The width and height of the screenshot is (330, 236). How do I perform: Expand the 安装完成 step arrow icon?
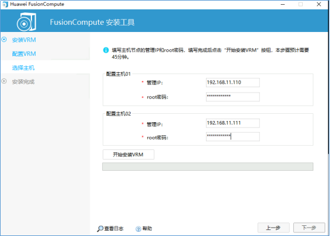[x=4, y=81]
